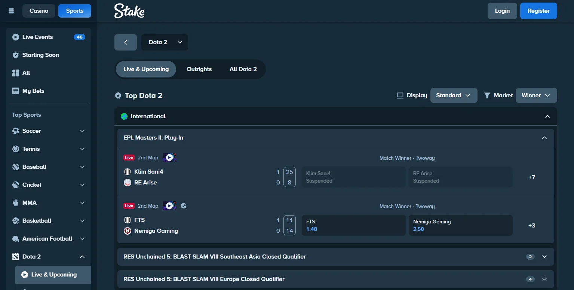Show +3 more markets for FTS match
The height and width of the screenshot is (290, 574).
(x=532, y=225)
